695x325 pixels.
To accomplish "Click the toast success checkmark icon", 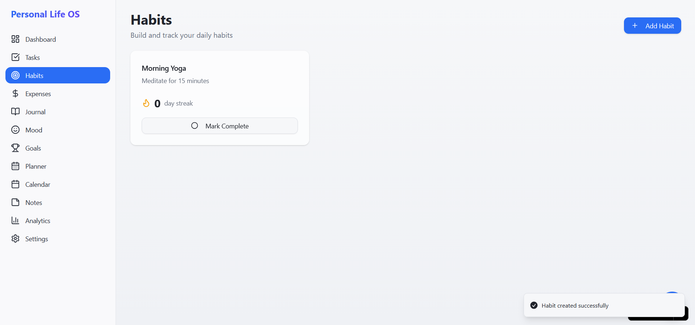I will click(x=534, y=305).
